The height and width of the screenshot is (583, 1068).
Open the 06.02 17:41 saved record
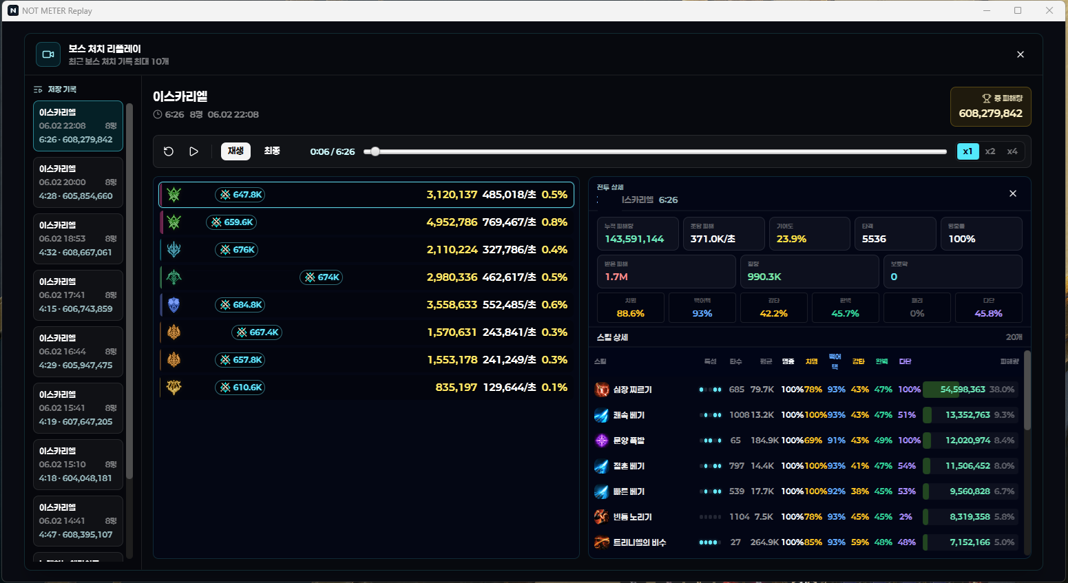coord(78,295)
